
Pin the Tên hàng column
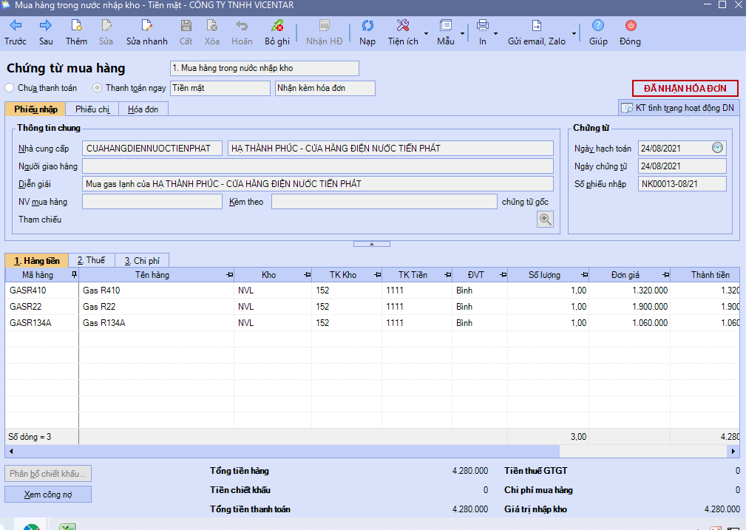[x=230, y=274]
